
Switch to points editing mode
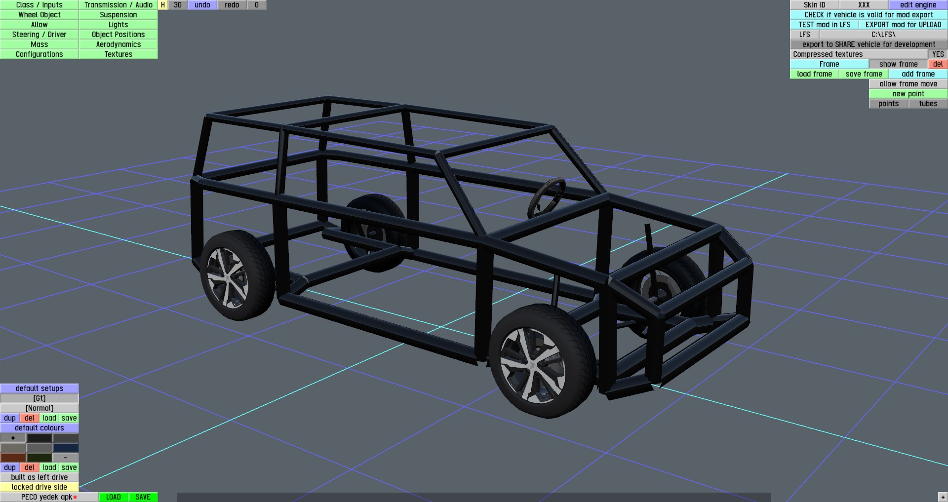pos(889,104)
